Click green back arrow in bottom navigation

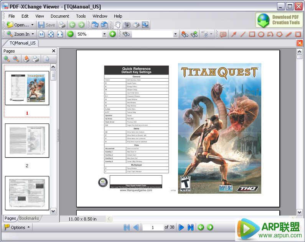click(201, 227)
